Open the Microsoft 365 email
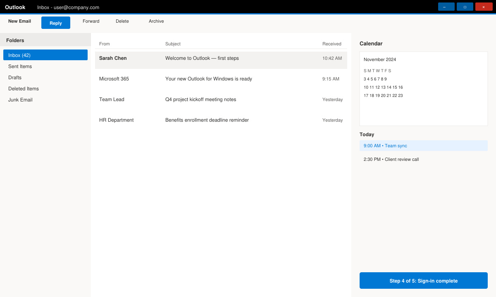The image size is (496, 297). click(221, 79)
